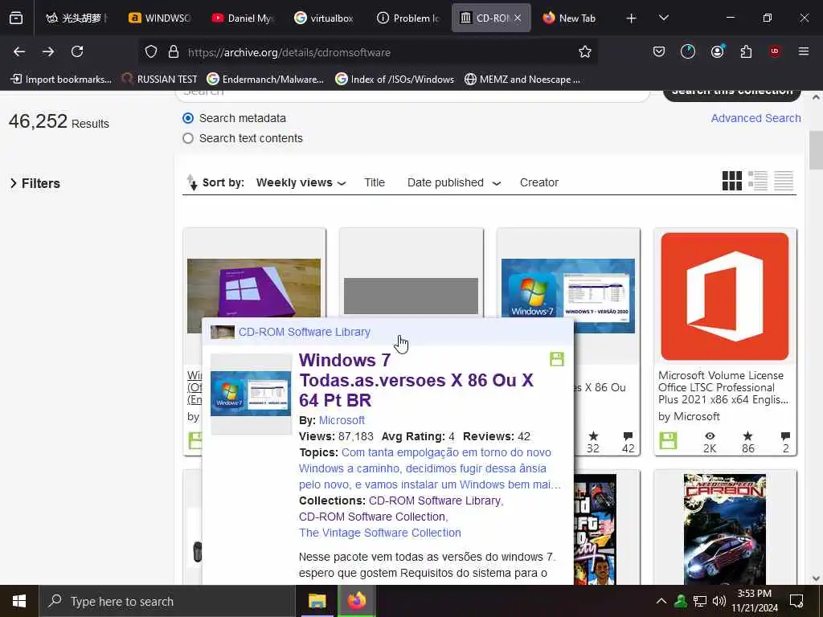Image resolution: width=823 pixels, height=617 pixels.
Task: Open Firefox View recent browsing icon
Action: [x=16, y=18]
